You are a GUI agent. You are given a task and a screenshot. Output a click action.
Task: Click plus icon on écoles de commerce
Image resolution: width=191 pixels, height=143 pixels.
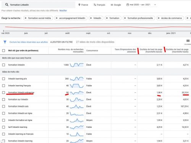click(x=159, y=18)
